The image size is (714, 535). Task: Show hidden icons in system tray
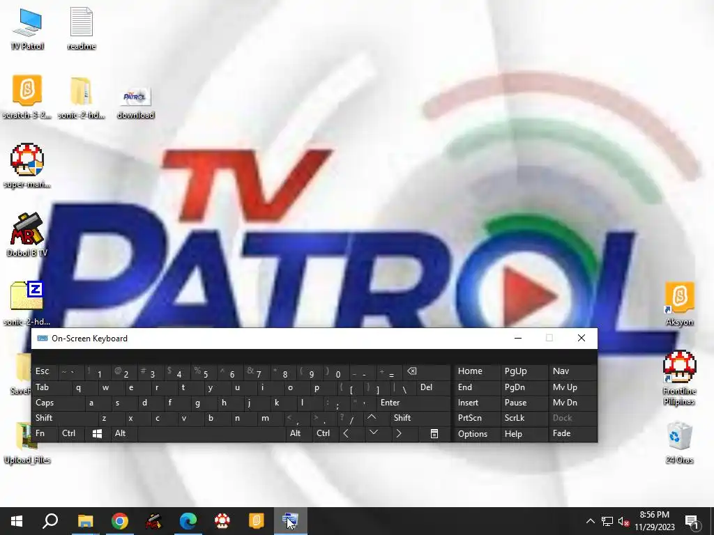coord(590,521)
